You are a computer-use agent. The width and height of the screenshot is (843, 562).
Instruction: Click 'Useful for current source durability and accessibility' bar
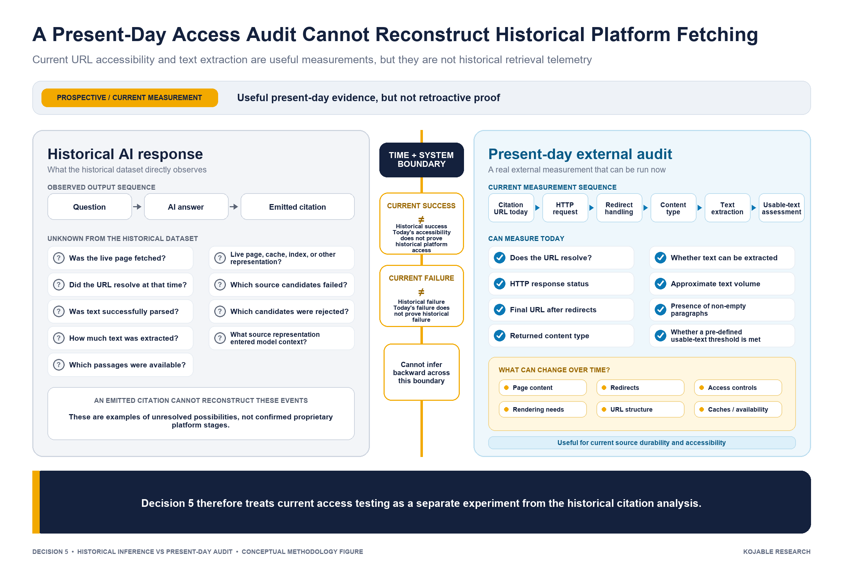(x=642, y=443)
